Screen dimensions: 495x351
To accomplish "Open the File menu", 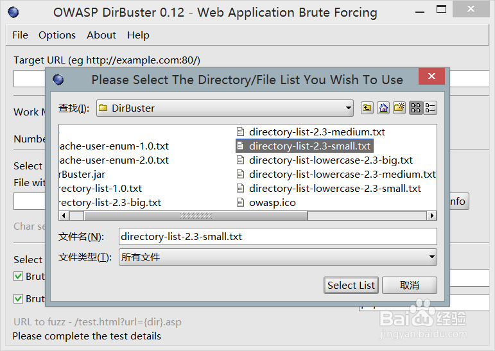I will (x=20, y=35).
